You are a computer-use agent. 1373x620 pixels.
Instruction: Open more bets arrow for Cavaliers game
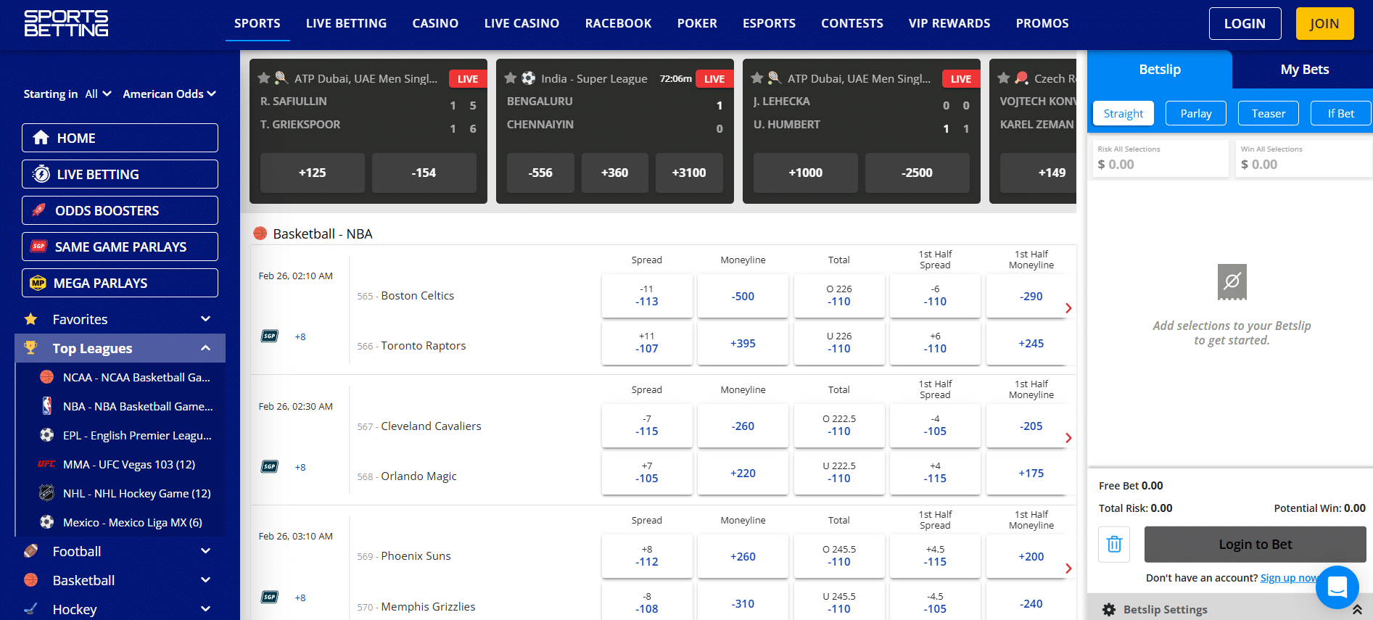click(1068, 438)
